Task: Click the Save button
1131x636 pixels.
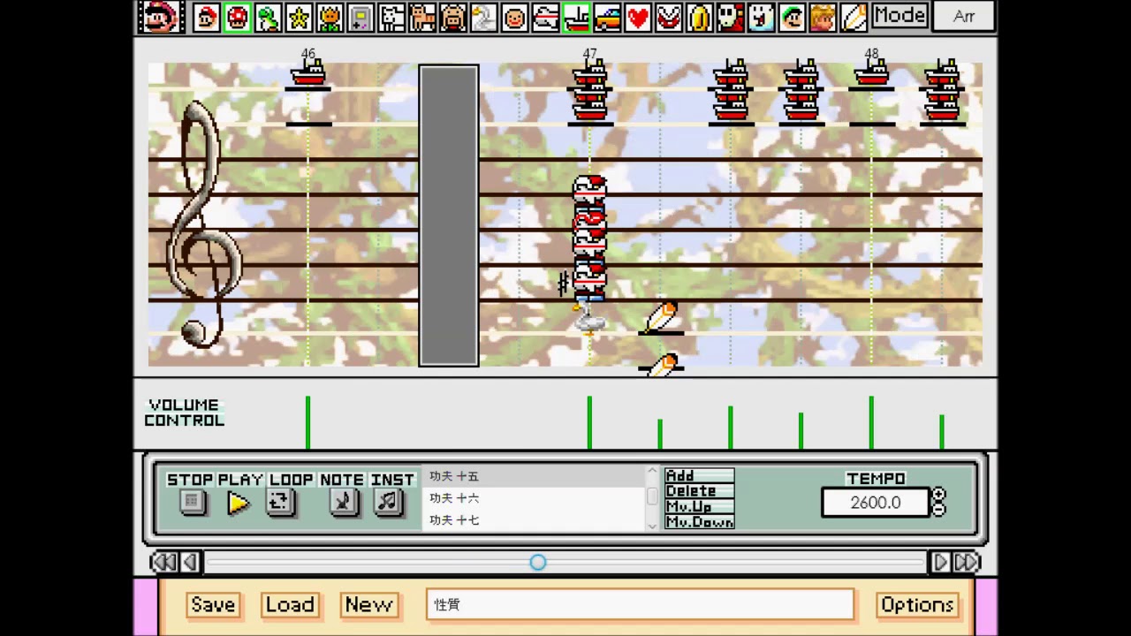Action: (x=213, y=605)
